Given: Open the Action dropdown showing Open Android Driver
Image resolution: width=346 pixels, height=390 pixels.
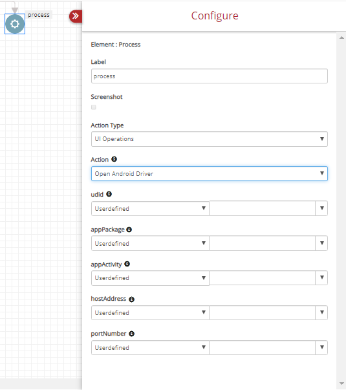Looking at the screenshot, I should [209, 173].
